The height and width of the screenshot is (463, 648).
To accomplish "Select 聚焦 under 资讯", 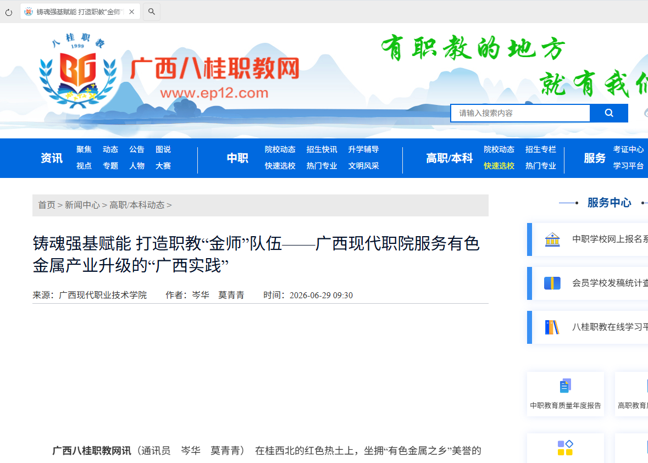I will coord(84,149).
